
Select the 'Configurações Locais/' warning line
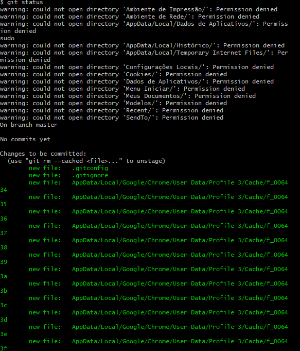click(137, 67)
